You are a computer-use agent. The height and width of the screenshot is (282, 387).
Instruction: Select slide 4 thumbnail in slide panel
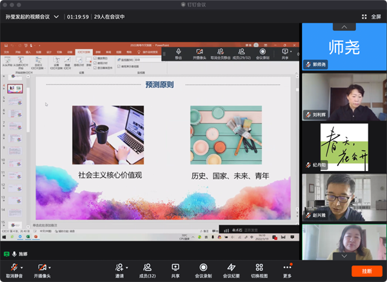click(15, 88)
